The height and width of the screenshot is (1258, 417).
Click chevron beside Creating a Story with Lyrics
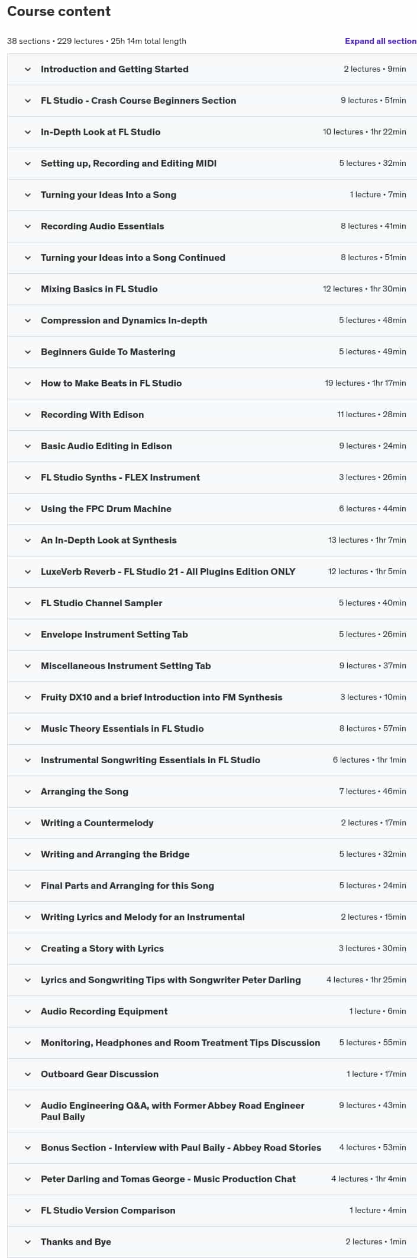28,949
